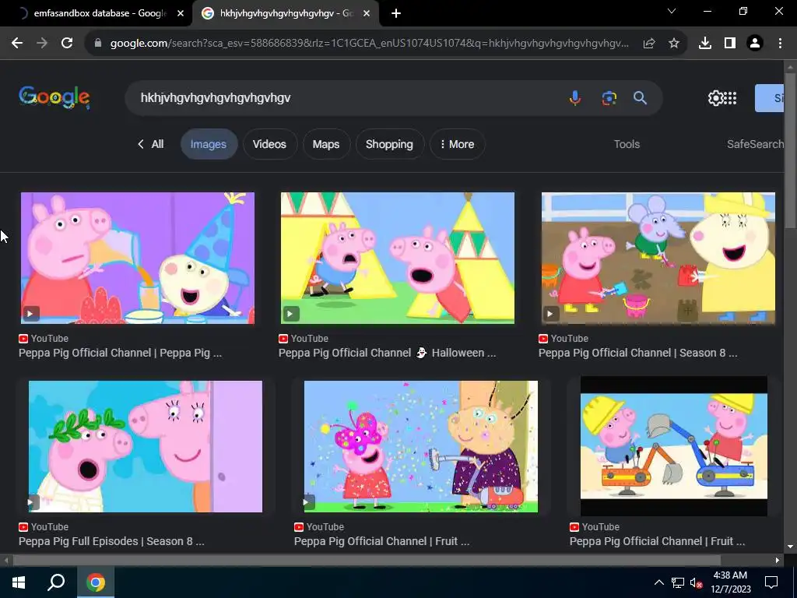Click the browser forward arrow
The width and height of the screenshot is (797, 598).
[x=42, y=44]
